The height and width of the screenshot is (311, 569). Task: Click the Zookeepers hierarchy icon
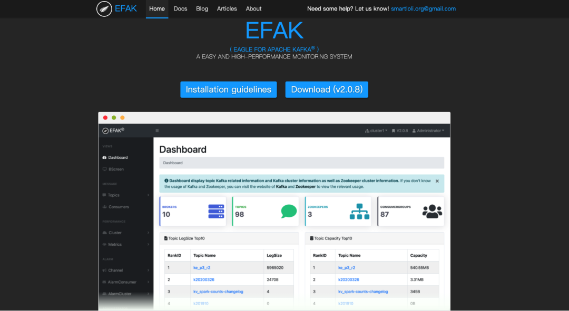pyautogui.click(x=360, y=212)
